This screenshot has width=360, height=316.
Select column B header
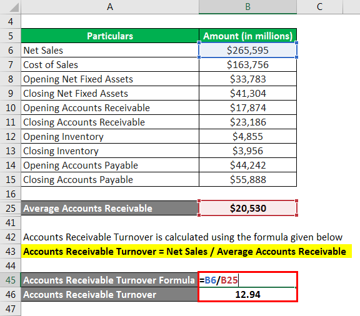[x=247, y=7]
